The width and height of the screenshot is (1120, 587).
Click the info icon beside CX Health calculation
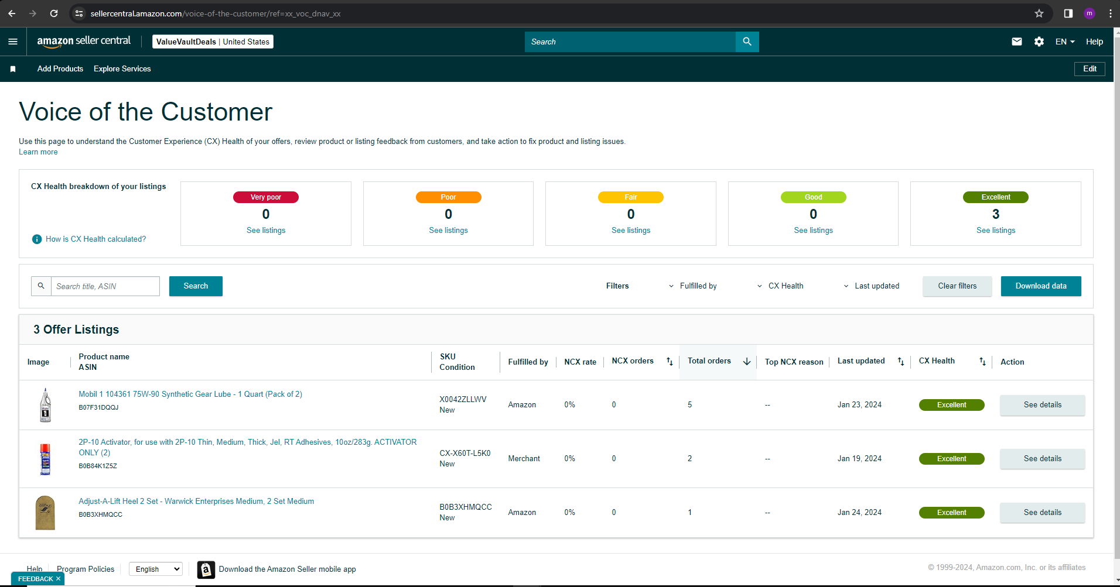[x=37, y=239]
